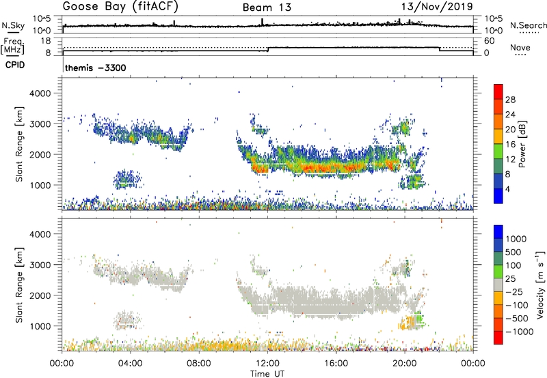This screenshot has width=547, height=378.
Task: Click the '1000' tick in the Power panel
Action: [40, 185]
